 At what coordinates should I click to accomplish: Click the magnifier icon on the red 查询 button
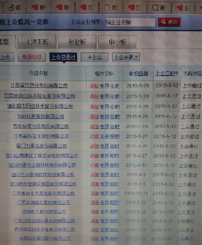point(163,22)
